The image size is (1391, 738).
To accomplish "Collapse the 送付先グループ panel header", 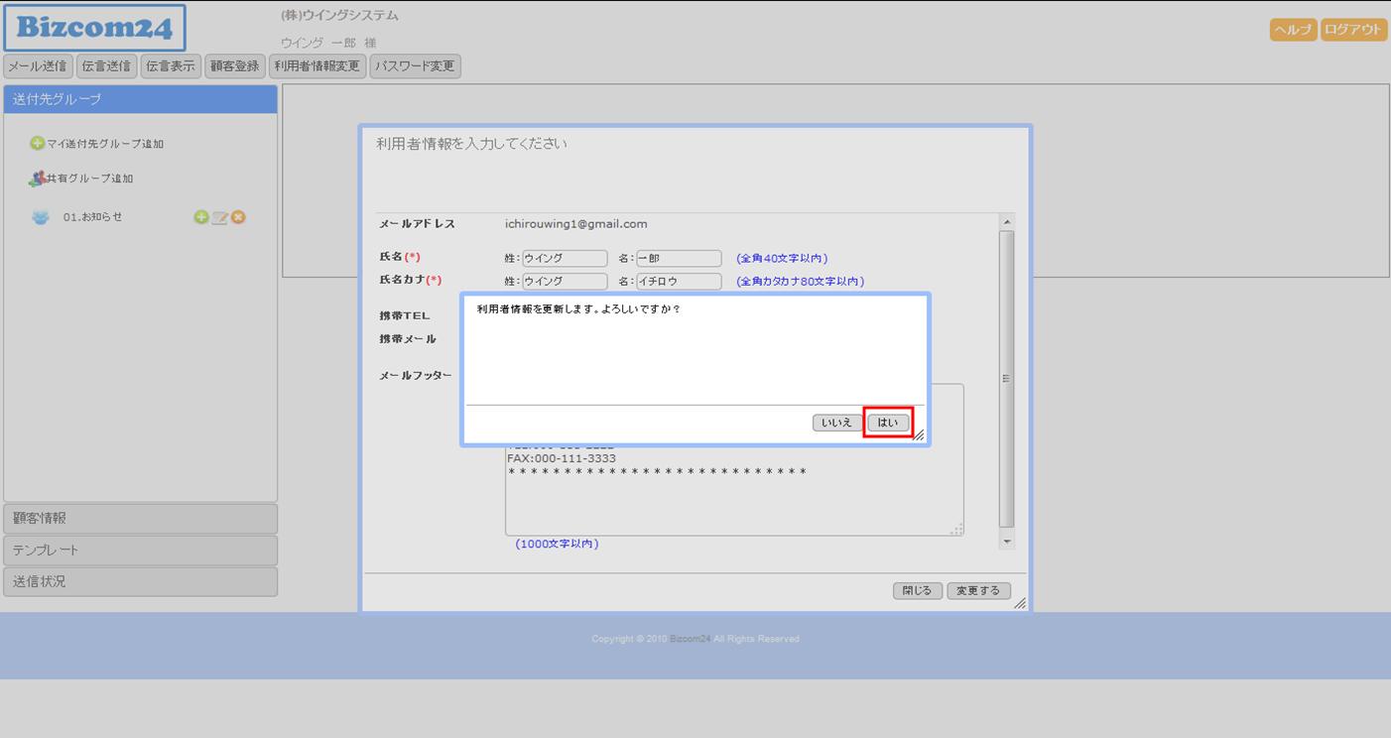I will 140,99.
